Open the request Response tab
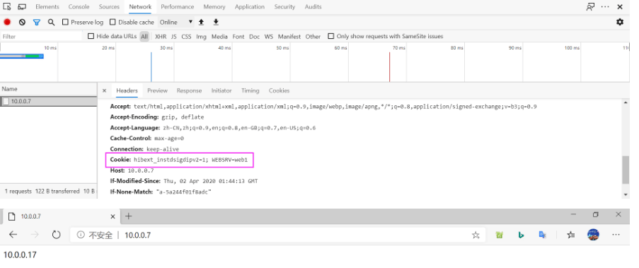This screenshot has width=639, height=268. click(189, 91)
